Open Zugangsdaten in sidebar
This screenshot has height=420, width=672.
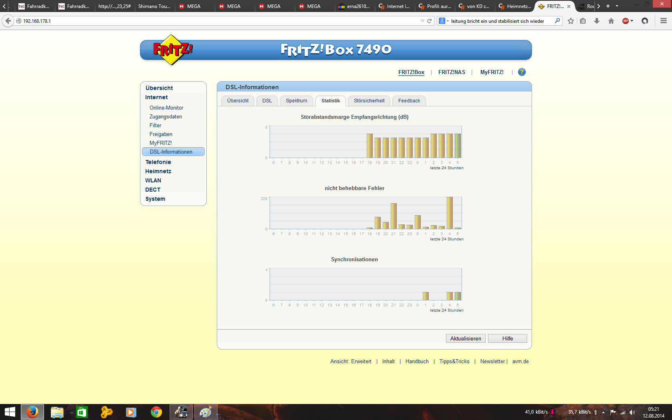pos(166,117)
